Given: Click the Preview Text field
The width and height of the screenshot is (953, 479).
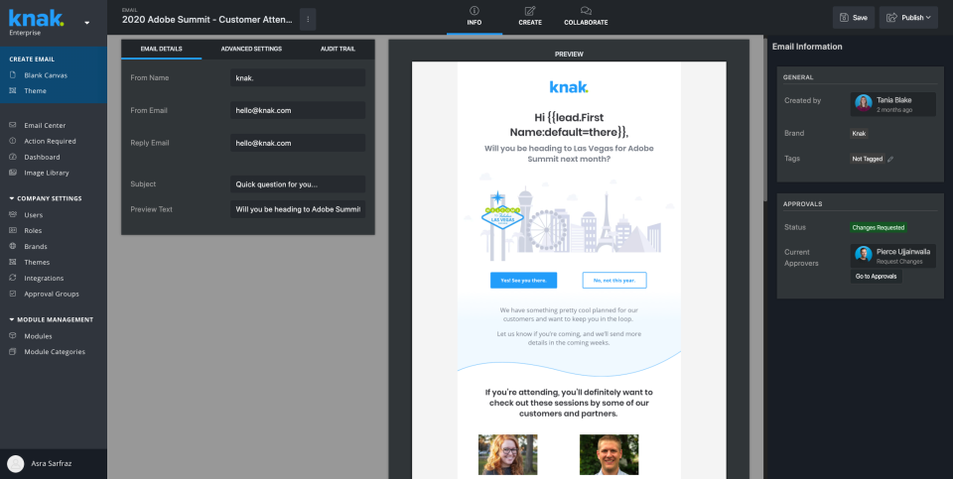Looking at the screenshot, I should point(298,209).
